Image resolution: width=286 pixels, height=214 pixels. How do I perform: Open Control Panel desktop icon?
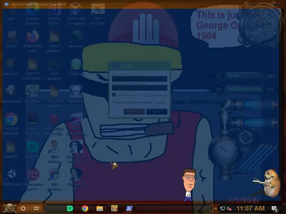tap(11, 94)
